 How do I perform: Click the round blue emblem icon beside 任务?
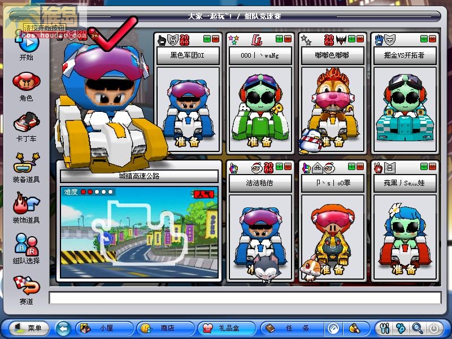pyautogui.click(x=333, y=328)
